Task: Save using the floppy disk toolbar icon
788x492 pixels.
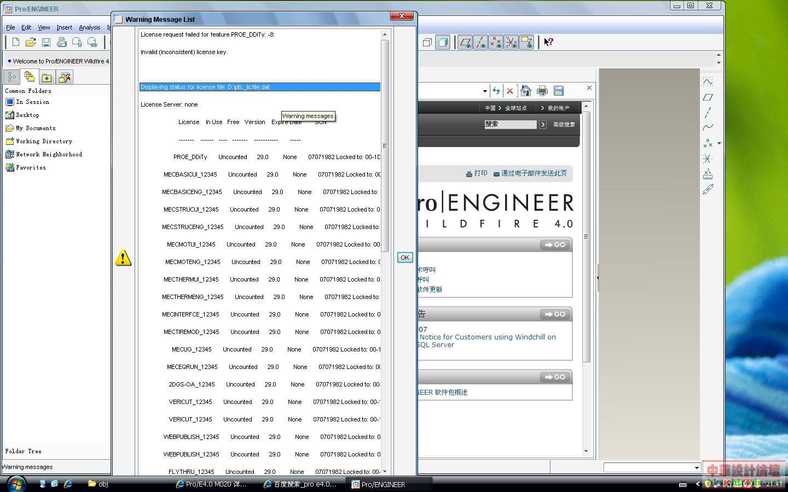Action: pyautogui.click(x=46, y=42)
